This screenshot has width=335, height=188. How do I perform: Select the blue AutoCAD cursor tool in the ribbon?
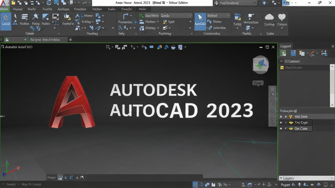(200, 21)
